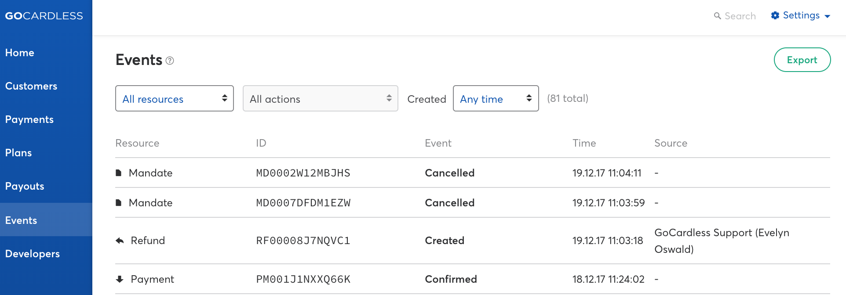Click the document icon for mandate MD0007DFDM1EZW

tap(118, 203)
